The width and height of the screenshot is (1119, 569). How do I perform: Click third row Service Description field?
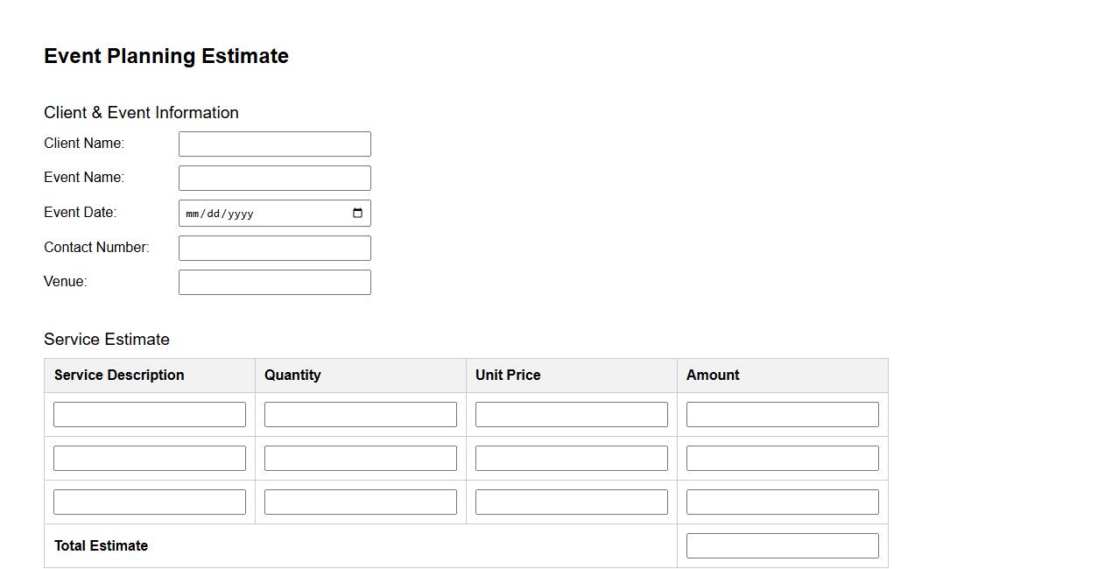click(x=150, y=502)
